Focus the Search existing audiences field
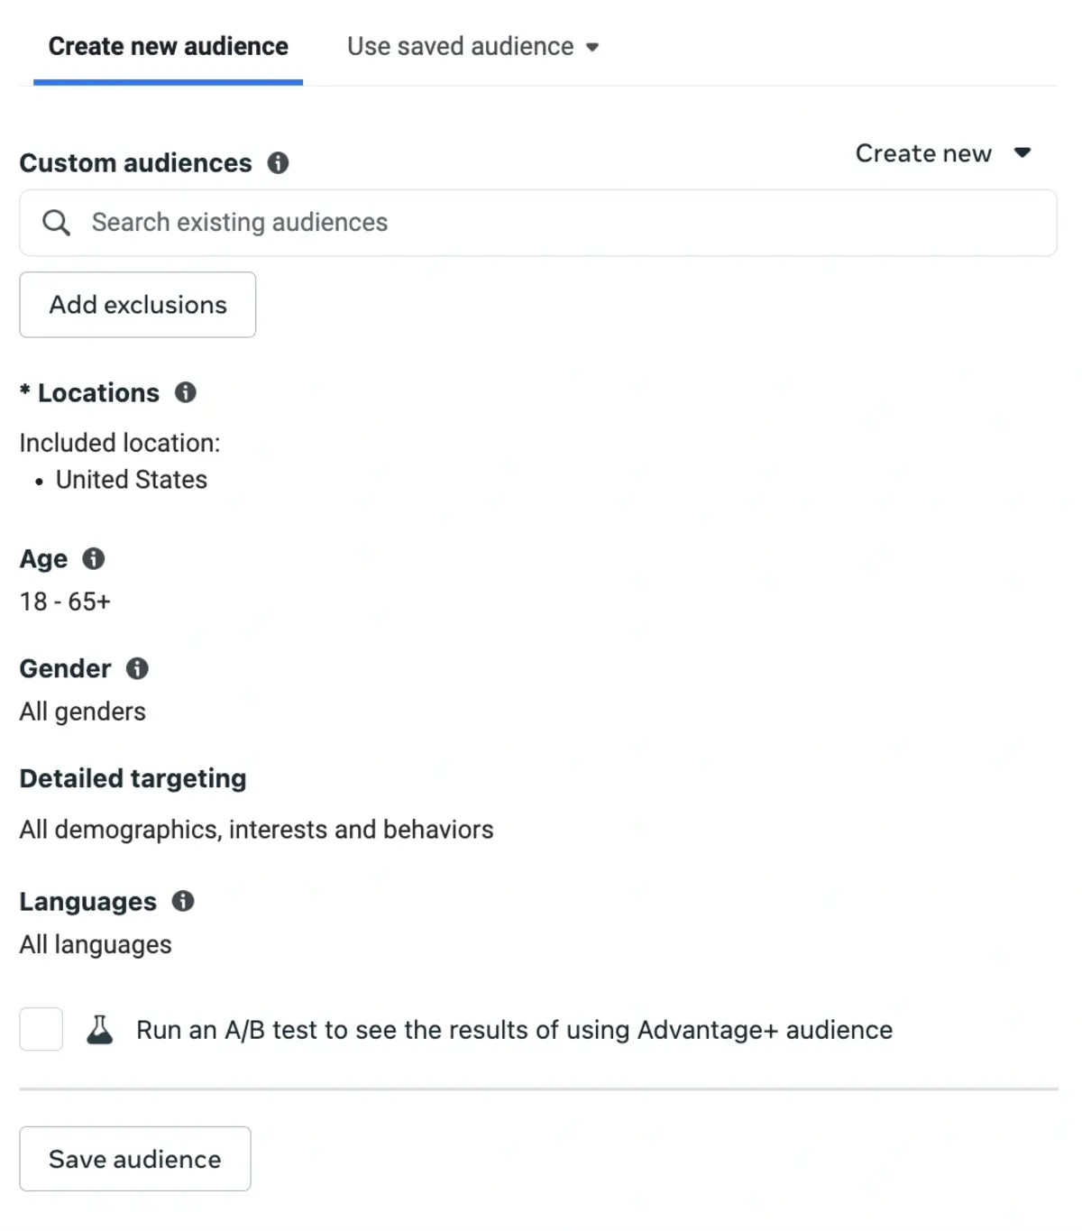This screenshot has height=1231, width=1082. (538, 223)
